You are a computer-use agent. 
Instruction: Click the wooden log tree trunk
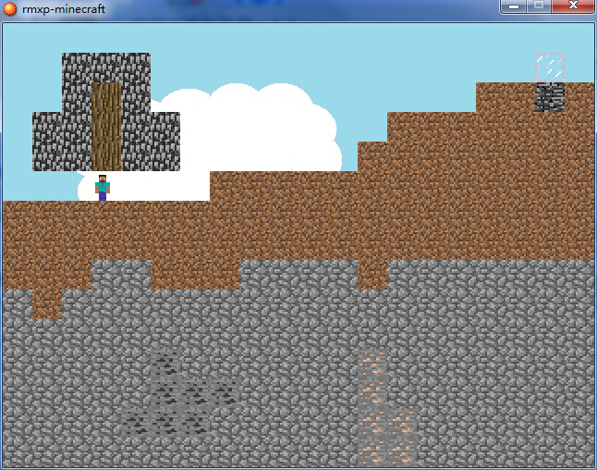coord(106,126)
